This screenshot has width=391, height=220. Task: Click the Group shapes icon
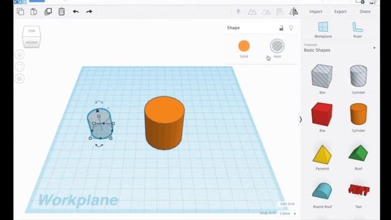pyautogui.click(x=252, y=12)
